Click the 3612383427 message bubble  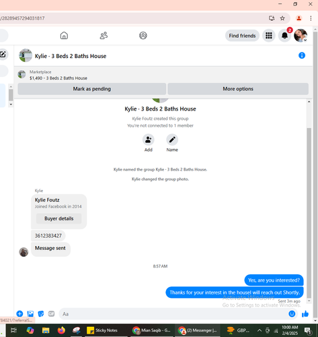click(48, 236)
